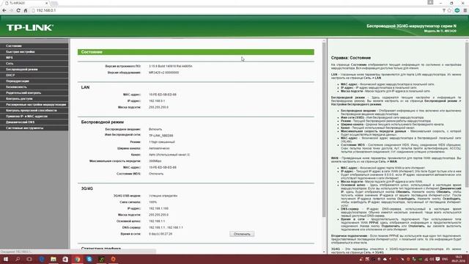Click the browser forward arrow
The width and height of the screenshot is (469, 264).
click(x=11, y=10)
